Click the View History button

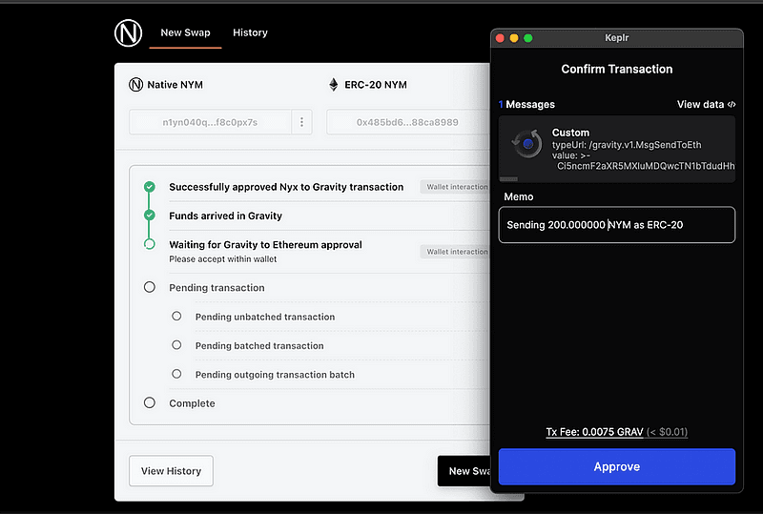point(171,471)
